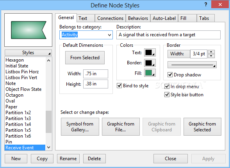This screenshot has height=168, width=230.
Task: Open the Styles header dropdown
Action: click(28, 53)
